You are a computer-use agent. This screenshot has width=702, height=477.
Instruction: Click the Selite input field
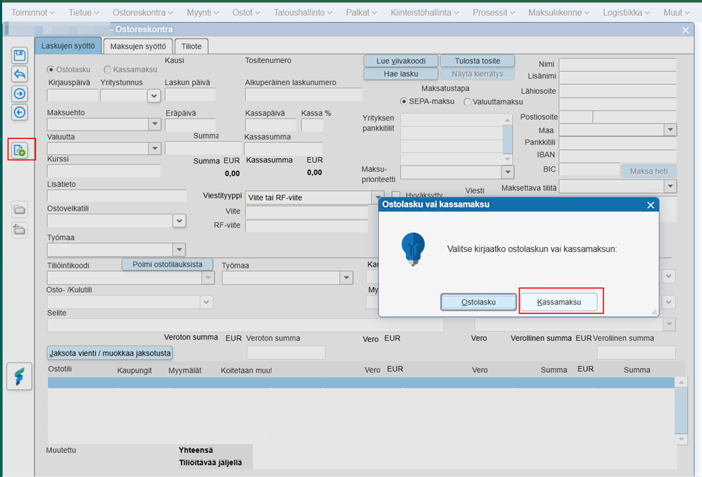[x=245, y=325]
